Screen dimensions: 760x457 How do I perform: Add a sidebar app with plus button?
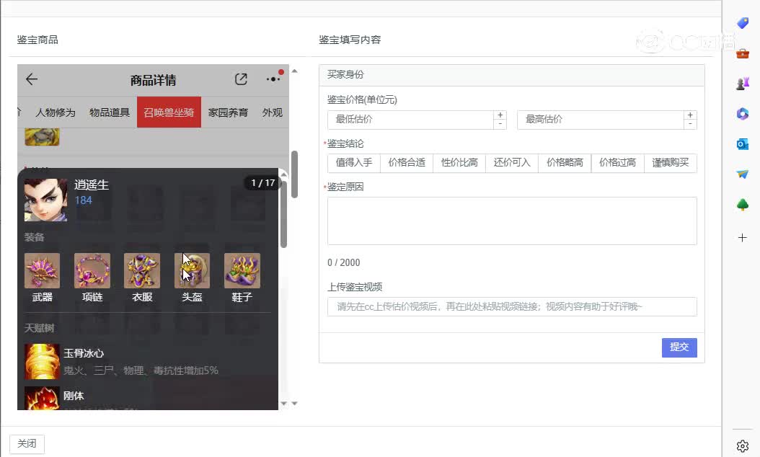click(x=743, y=237)
